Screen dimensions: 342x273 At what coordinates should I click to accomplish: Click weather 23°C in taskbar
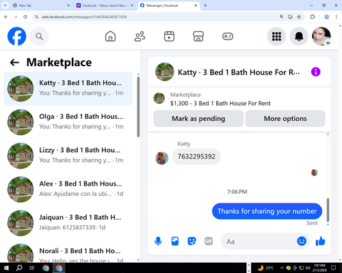pyautogui.click(x=265, y=268)
